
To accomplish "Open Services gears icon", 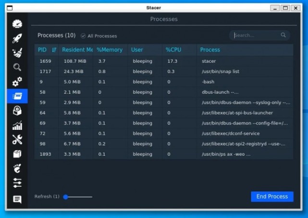I will click(17, 81).
